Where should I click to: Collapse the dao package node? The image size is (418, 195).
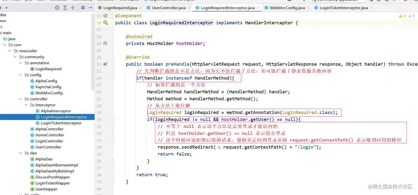[x=21, y=153]
